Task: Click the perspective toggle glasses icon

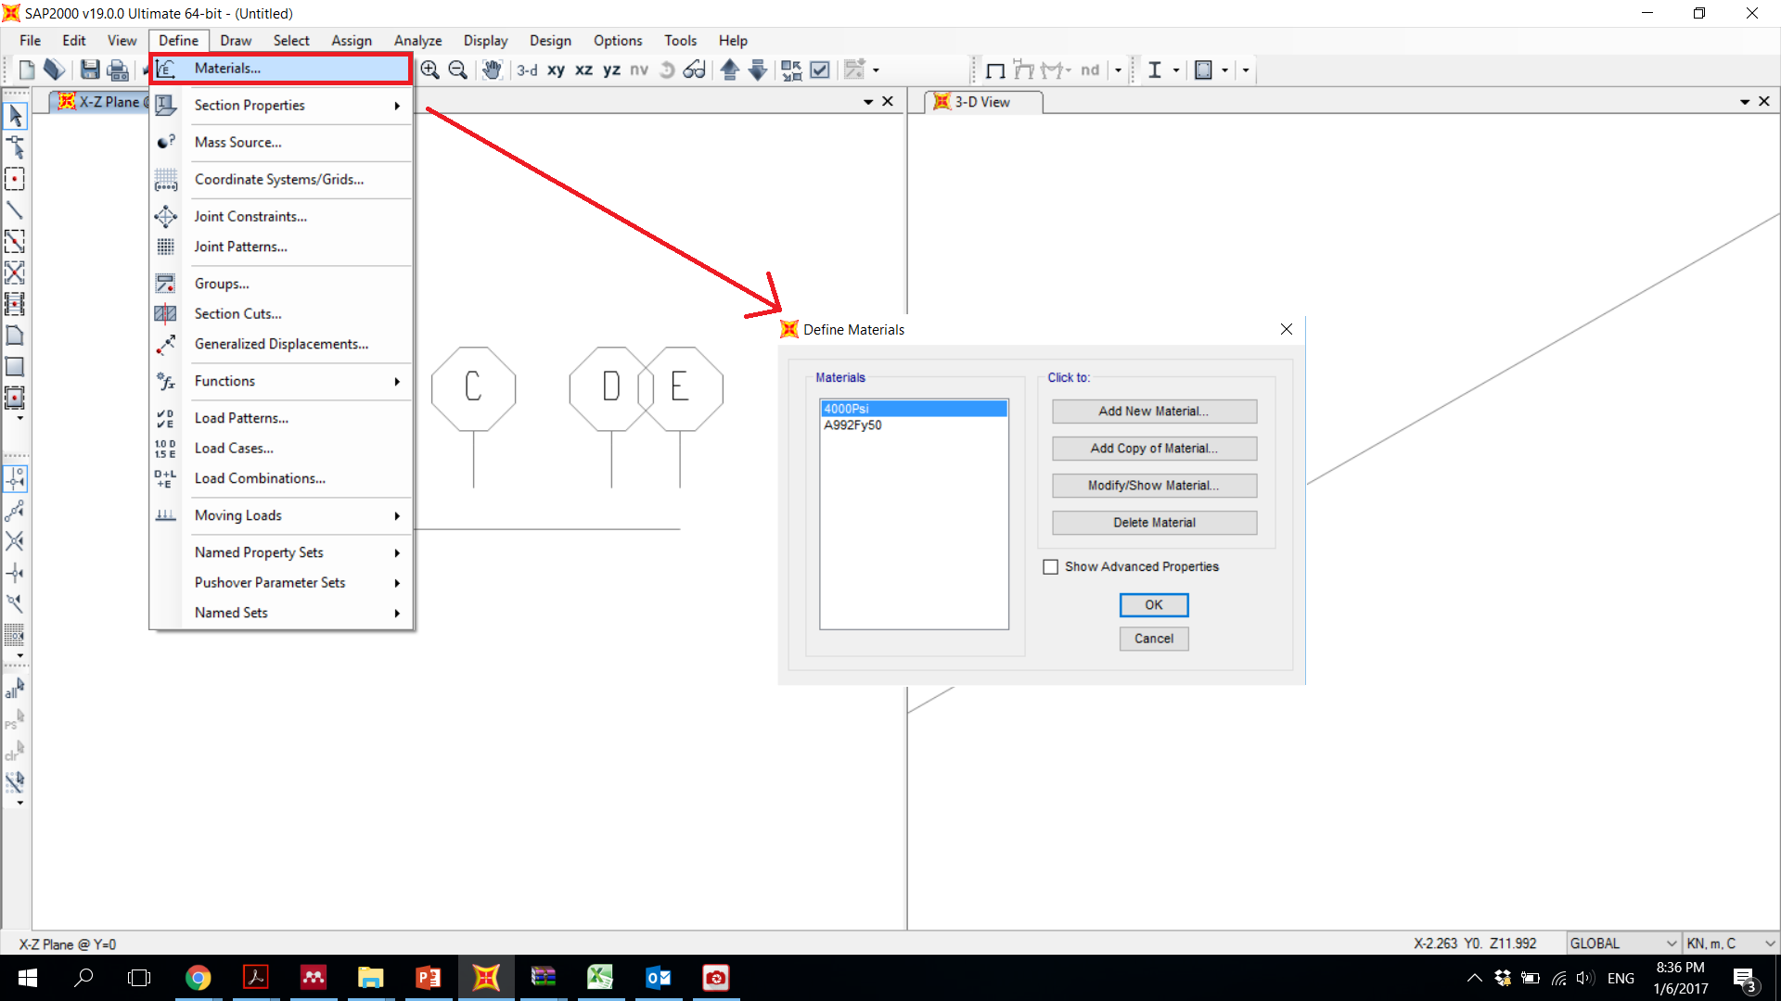Action: coord(694,70)
